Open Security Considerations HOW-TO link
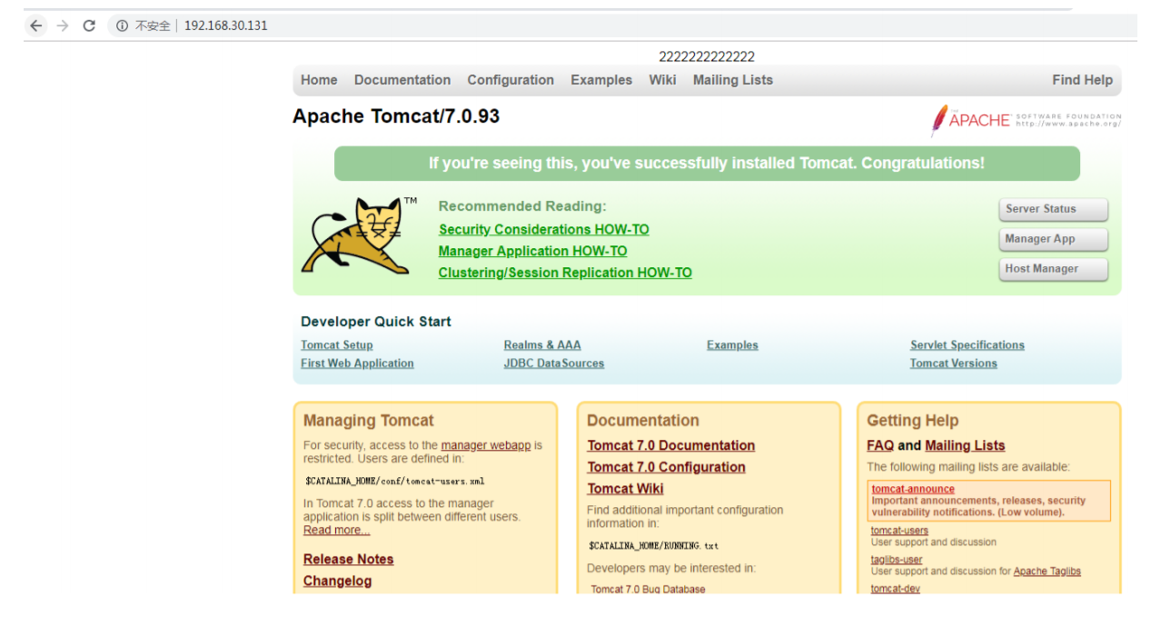This screenshot has width=1150, height=627. 543,230
